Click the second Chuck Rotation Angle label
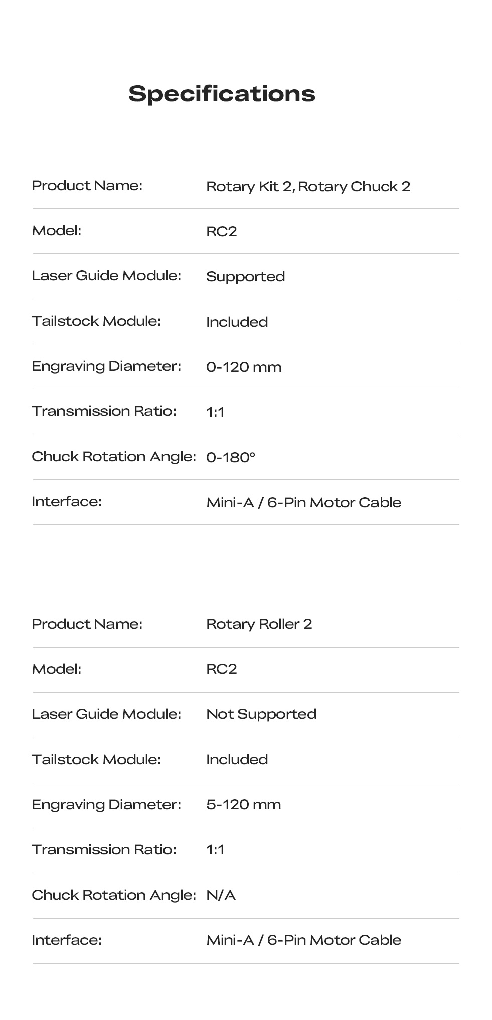Image resolution: width=492 pixels, height=1020 pixels. [x=114, y=895]
